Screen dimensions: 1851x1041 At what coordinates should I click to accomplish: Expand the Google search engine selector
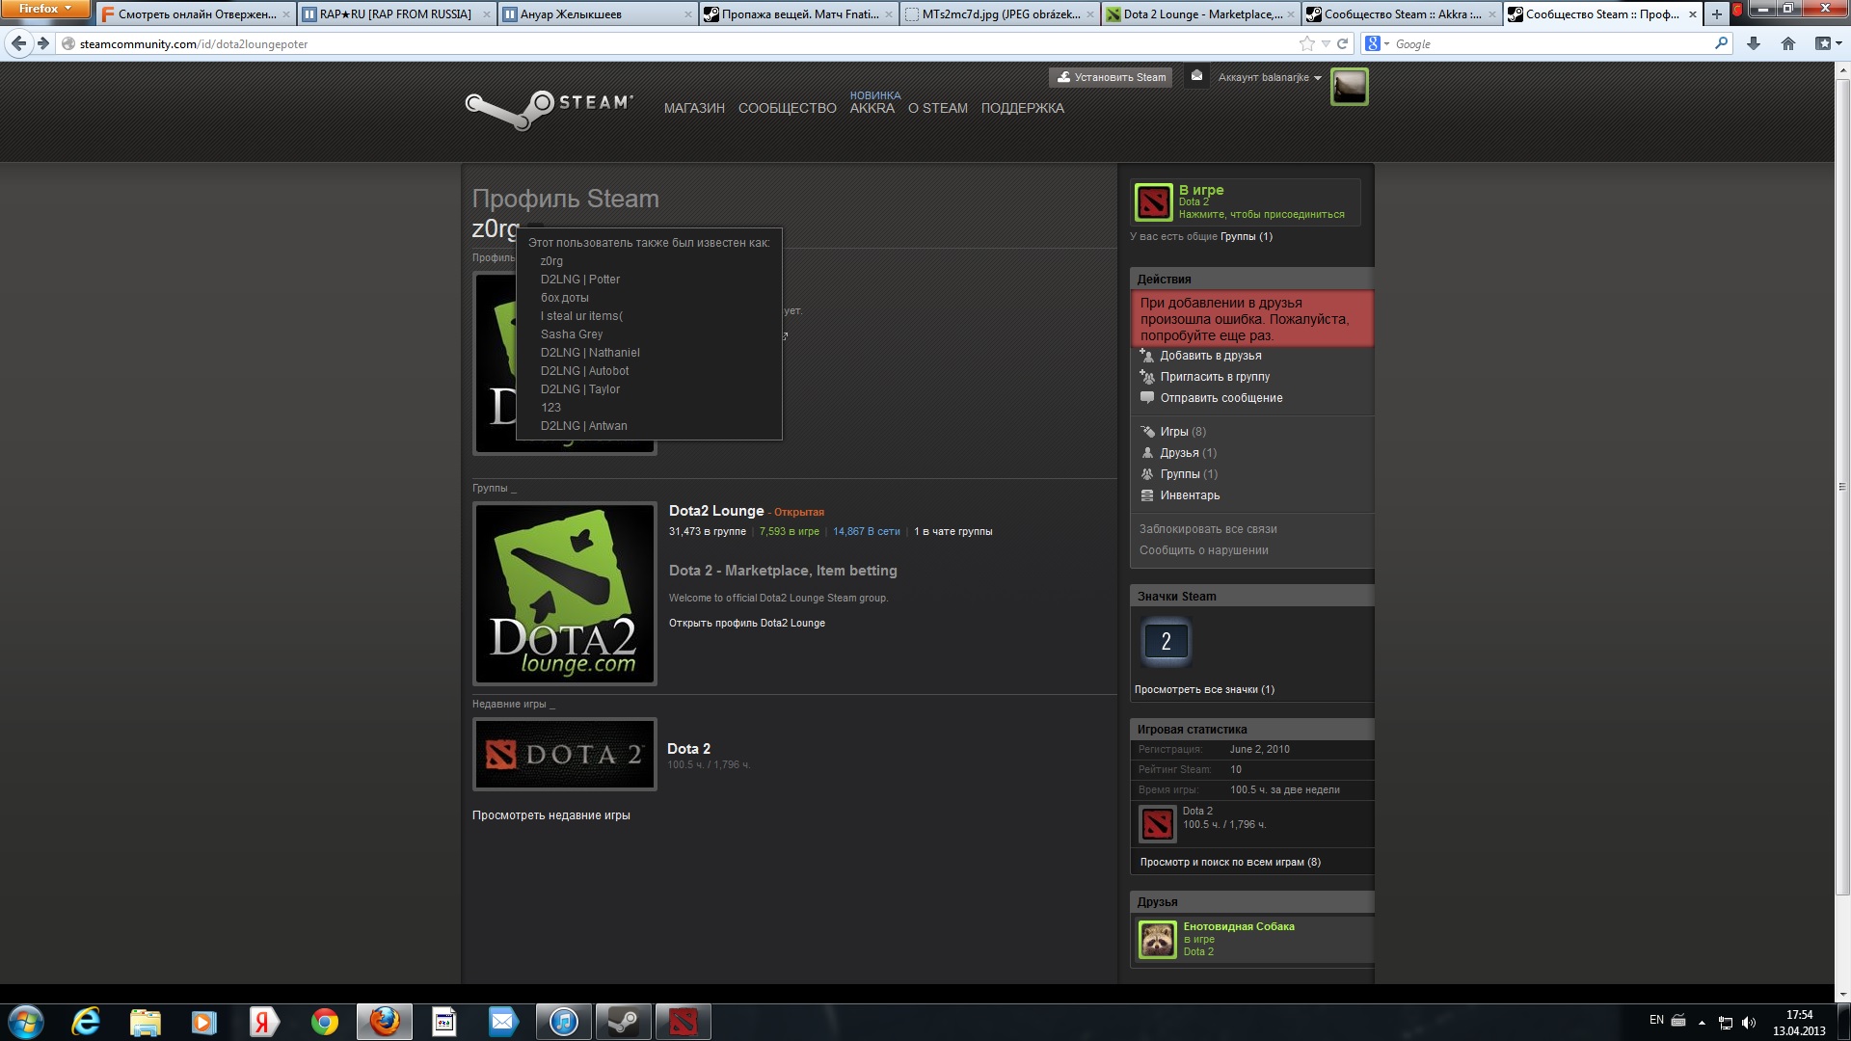point(1376,43)
